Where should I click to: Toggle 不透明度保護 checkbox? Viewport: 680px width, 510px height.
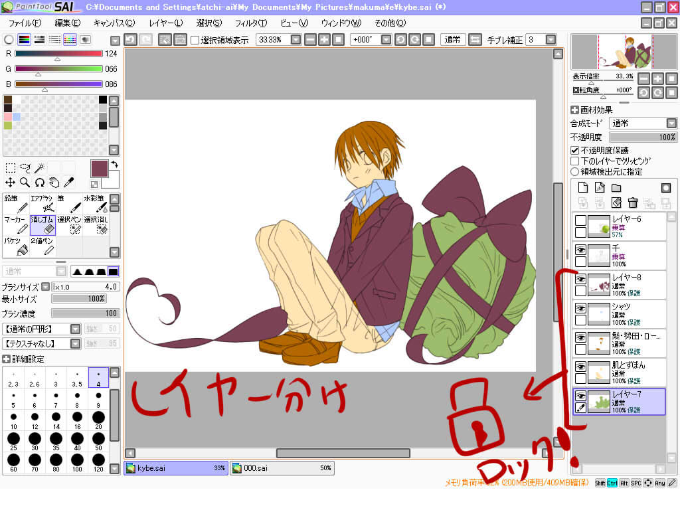pos(574,151)
